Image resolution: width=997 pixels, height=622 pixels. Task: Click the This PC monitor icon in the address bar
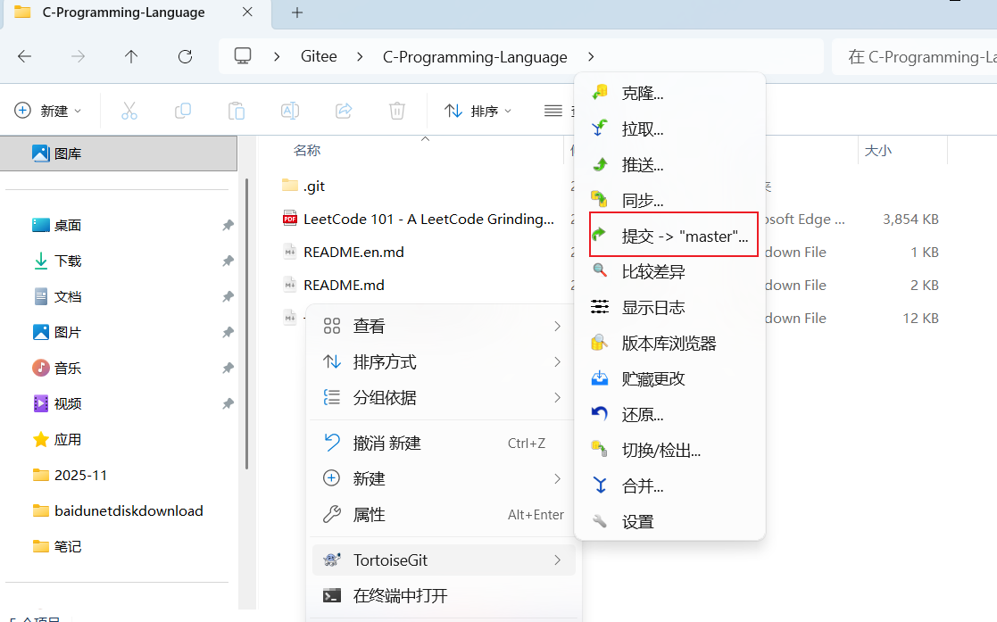pos(243,56)
